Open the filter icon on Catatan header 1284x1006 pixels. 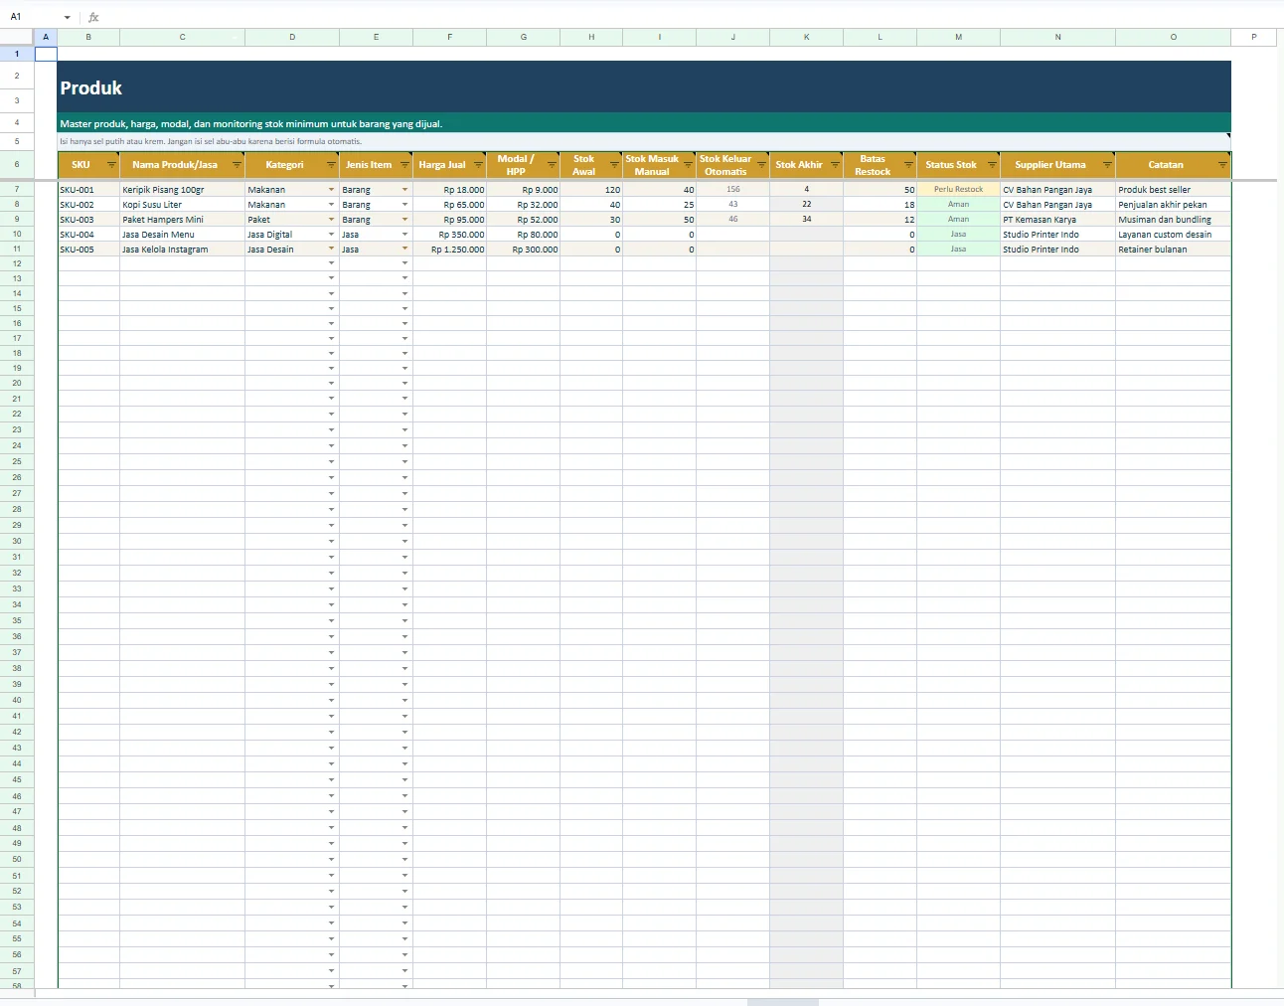1222,165
